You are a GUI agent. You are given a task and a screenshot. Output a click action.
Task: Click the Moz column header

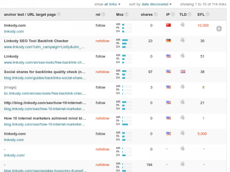(x=120, y=14)
